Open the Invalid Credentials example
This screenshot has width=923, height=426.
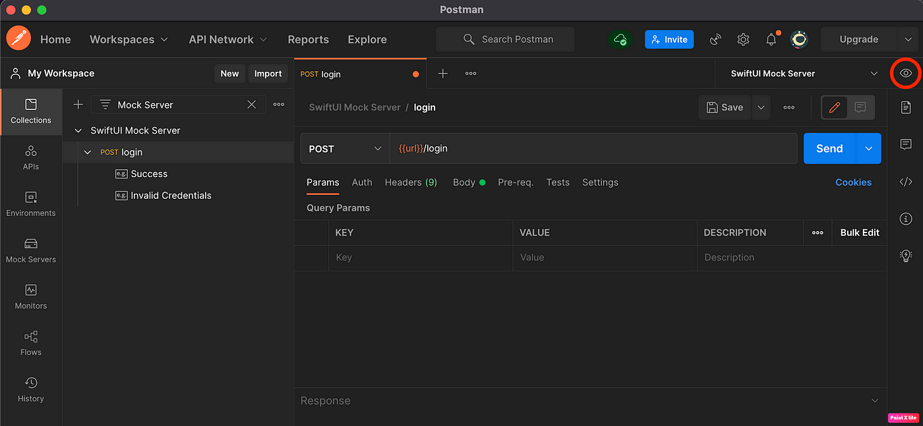(x=171, y=196)
